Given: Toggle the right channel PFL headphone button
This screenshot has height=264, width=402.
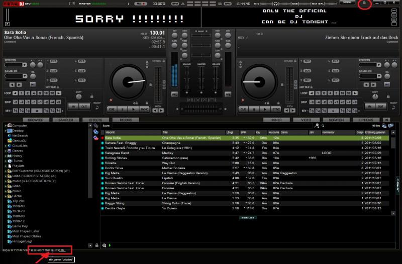Looking at the screenshot, I should point(228,94).
